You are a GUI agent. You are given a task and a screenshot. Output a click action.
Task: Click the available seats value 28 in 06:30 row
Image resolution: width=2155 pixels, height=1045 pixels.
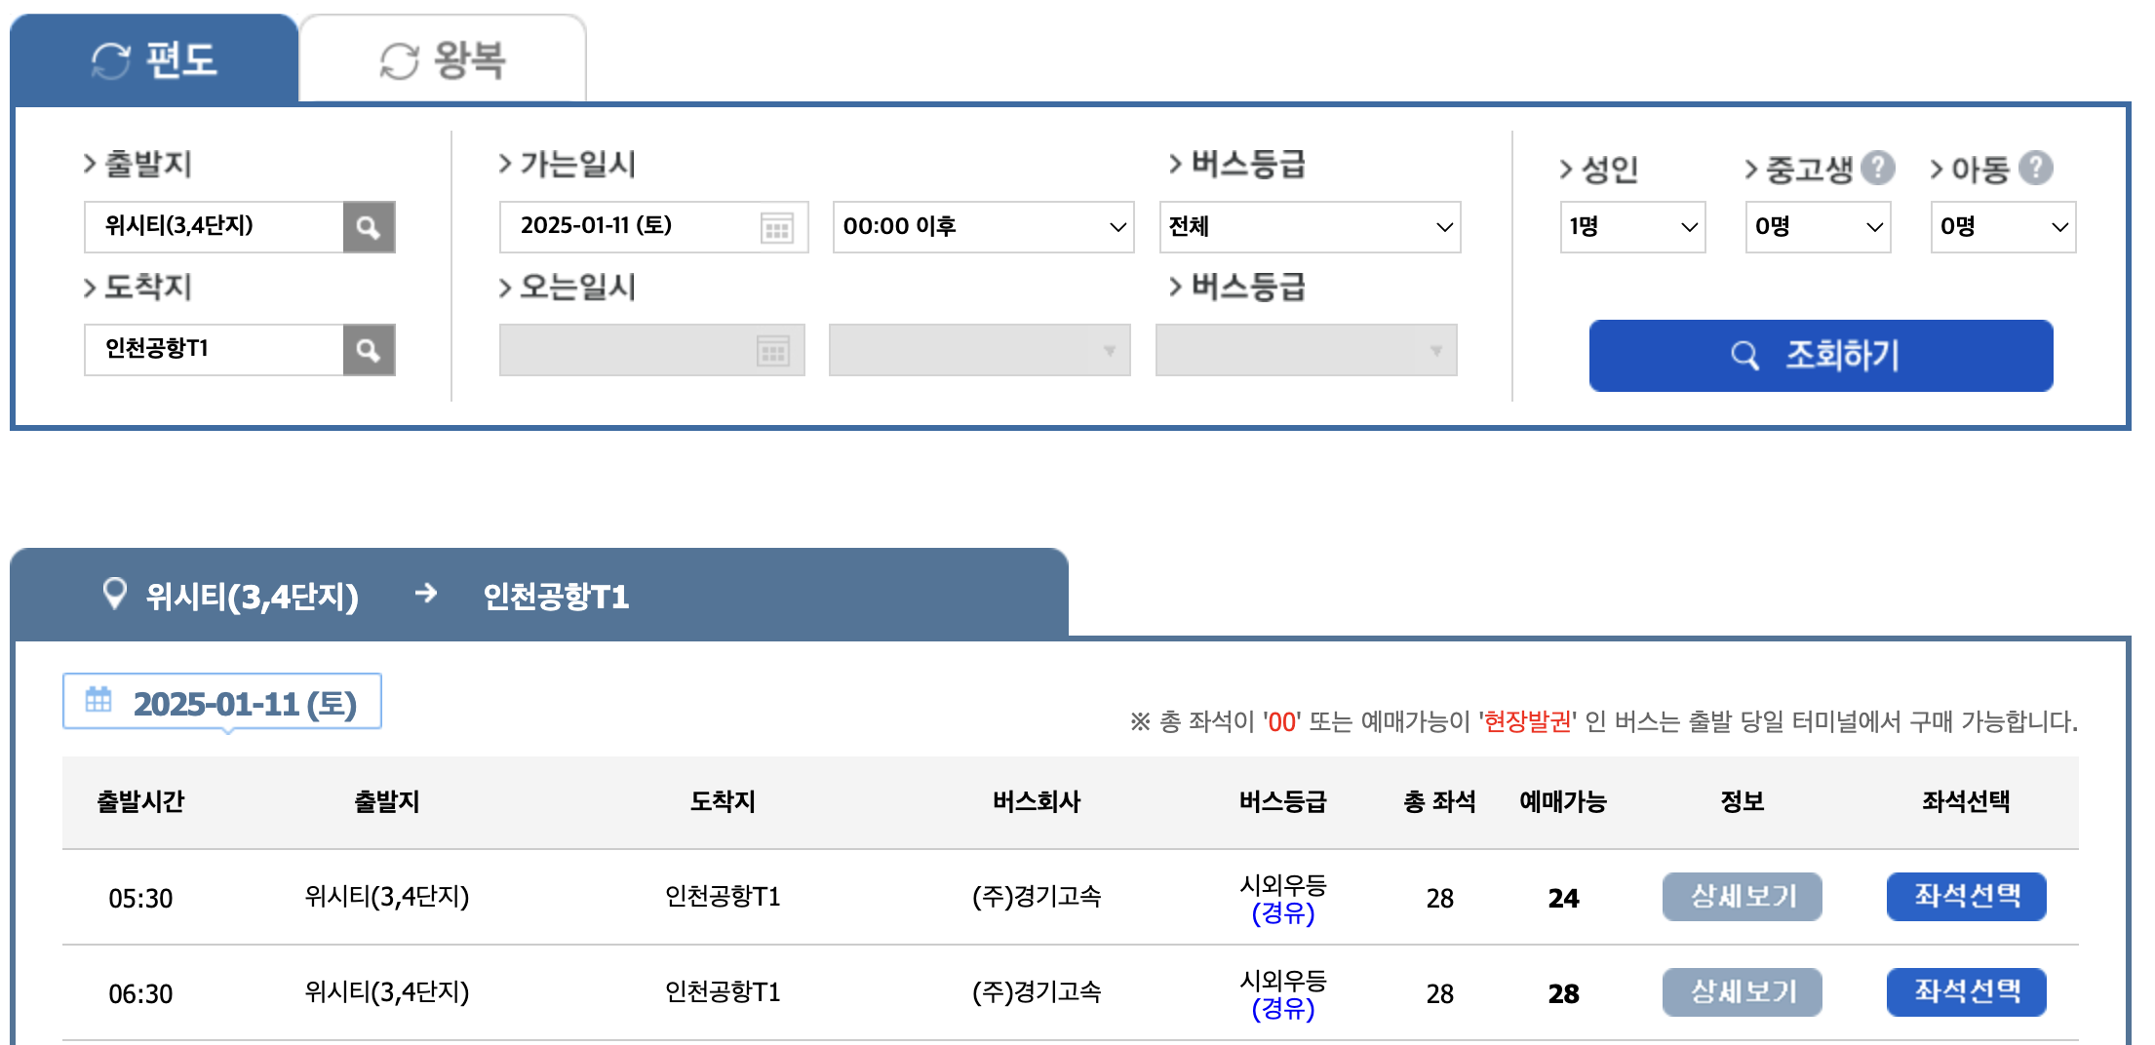click(x=1563, y=993)
